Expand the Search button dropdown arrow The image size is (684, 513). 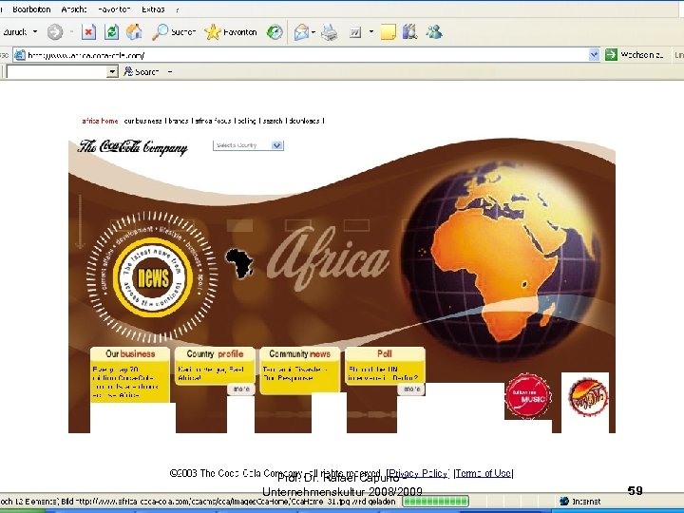(x=170, y=72)
